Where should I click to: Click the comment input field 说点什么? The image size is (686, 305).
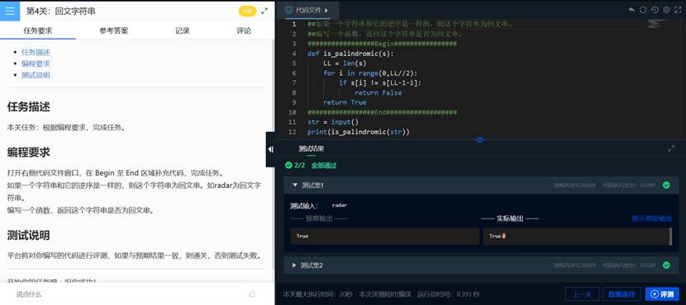(126, 294)
